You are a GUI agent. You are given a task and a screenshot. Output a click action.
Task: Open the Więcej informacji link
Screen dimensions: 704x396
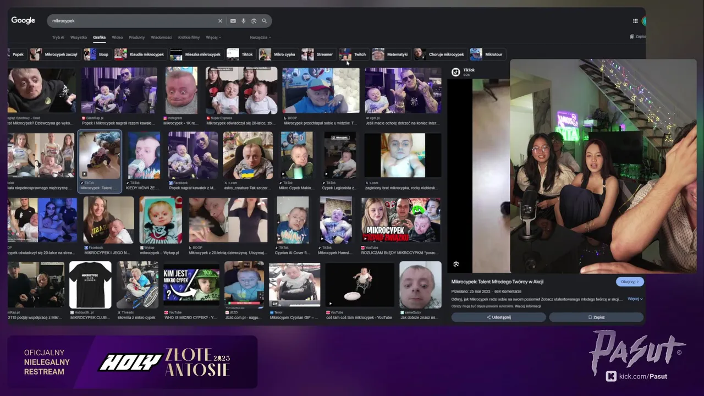528,306
